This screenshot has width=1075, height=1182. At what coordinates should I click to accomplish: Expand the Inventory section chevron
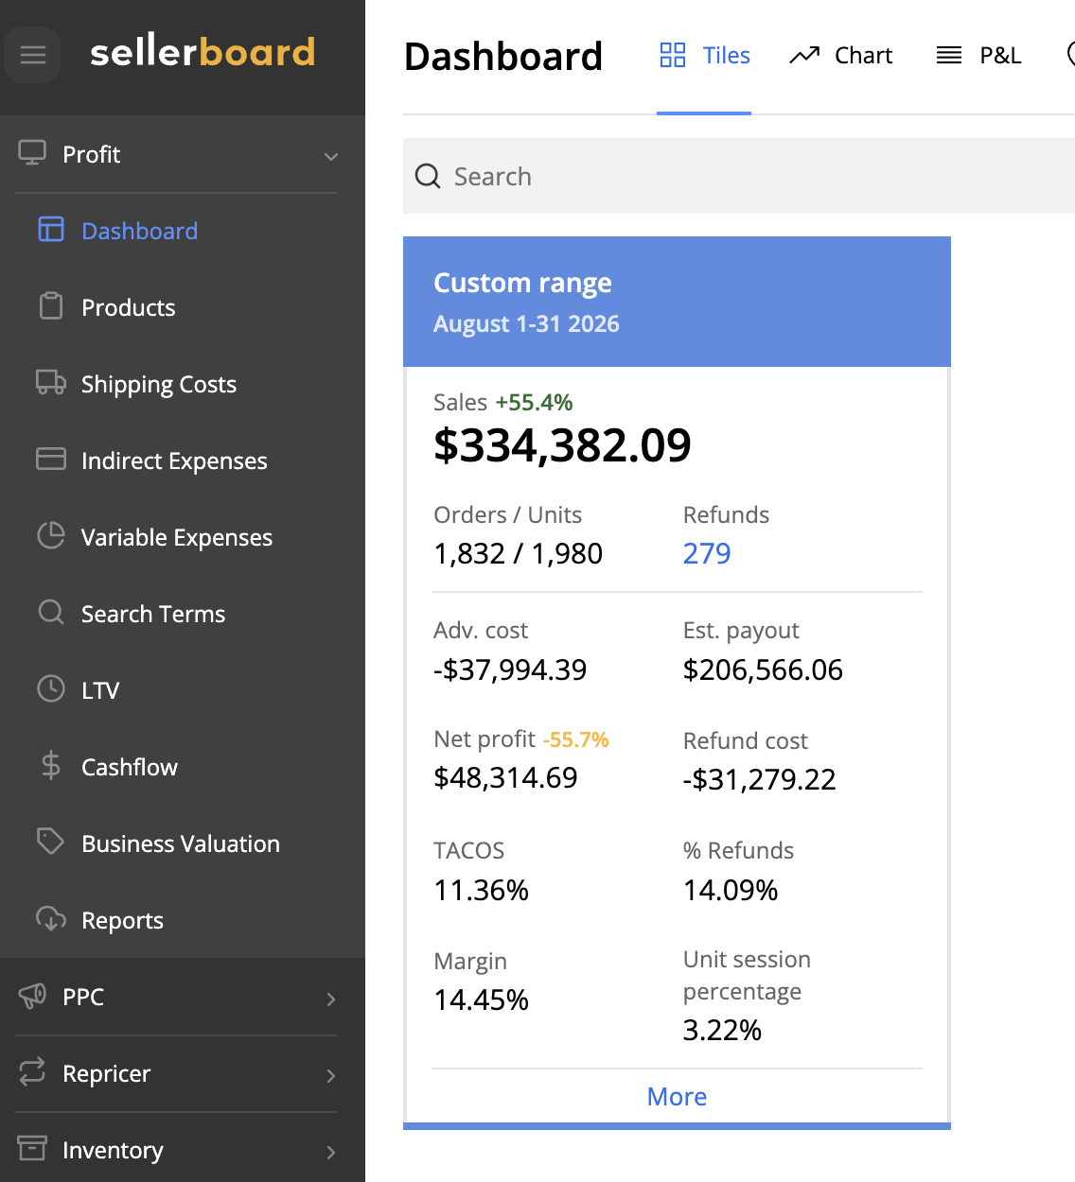click(x=331, y=1152)
